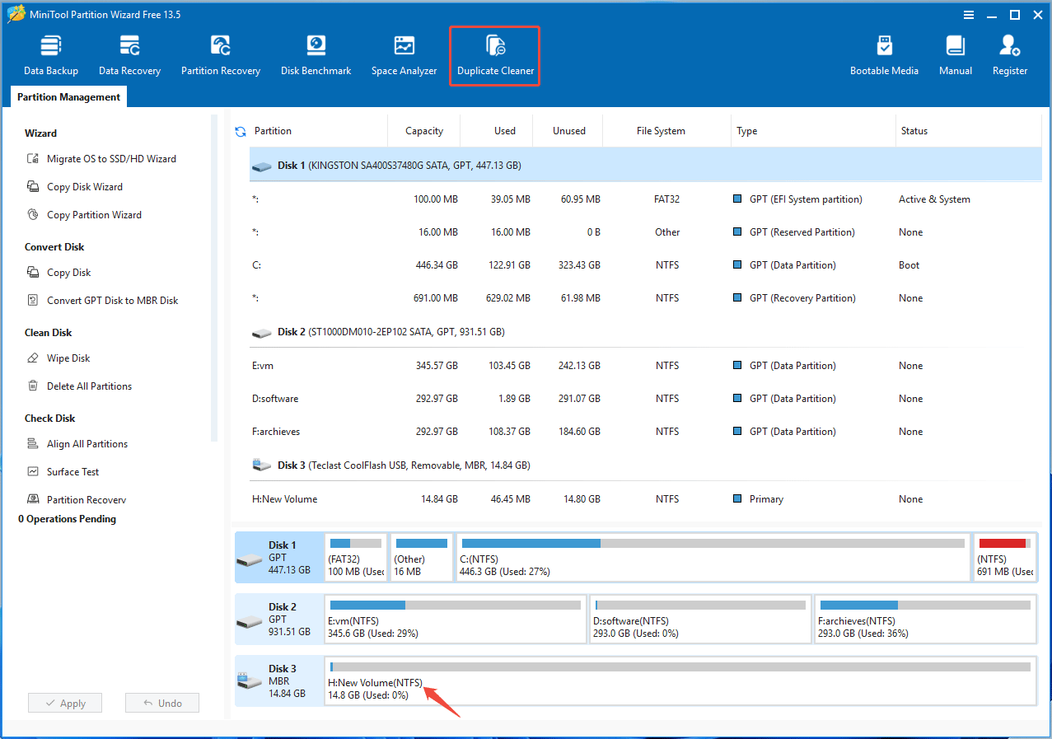Start the Disk Benchmark tool
Image resolution: width=1052 pixels, height=739 pixels.
click(x=316, y=54)
